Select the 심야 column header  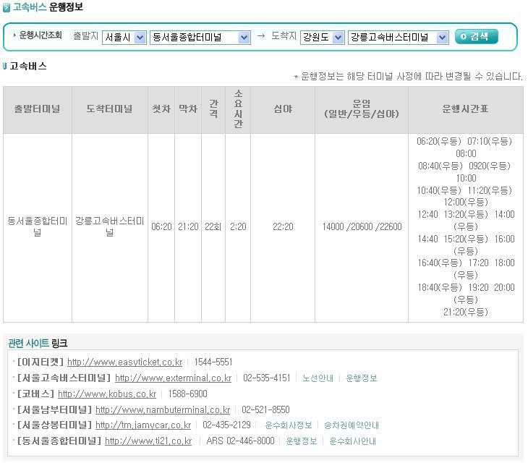point(283,109)
